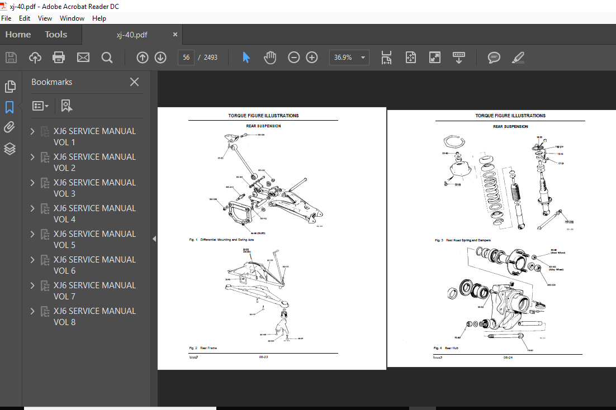Open the Find text magnifier tool
This screenshot has width=616, height=410.
(107, 58)
